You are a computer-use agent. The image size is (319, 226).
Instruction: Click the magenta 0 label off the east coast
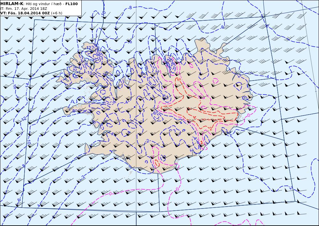249,115
